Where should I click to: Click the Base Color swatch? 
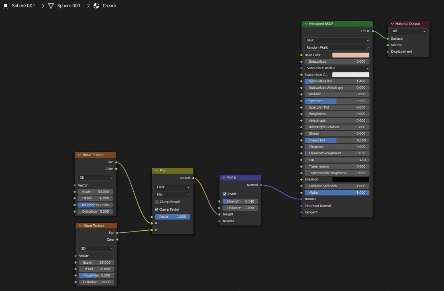(350, 55)
